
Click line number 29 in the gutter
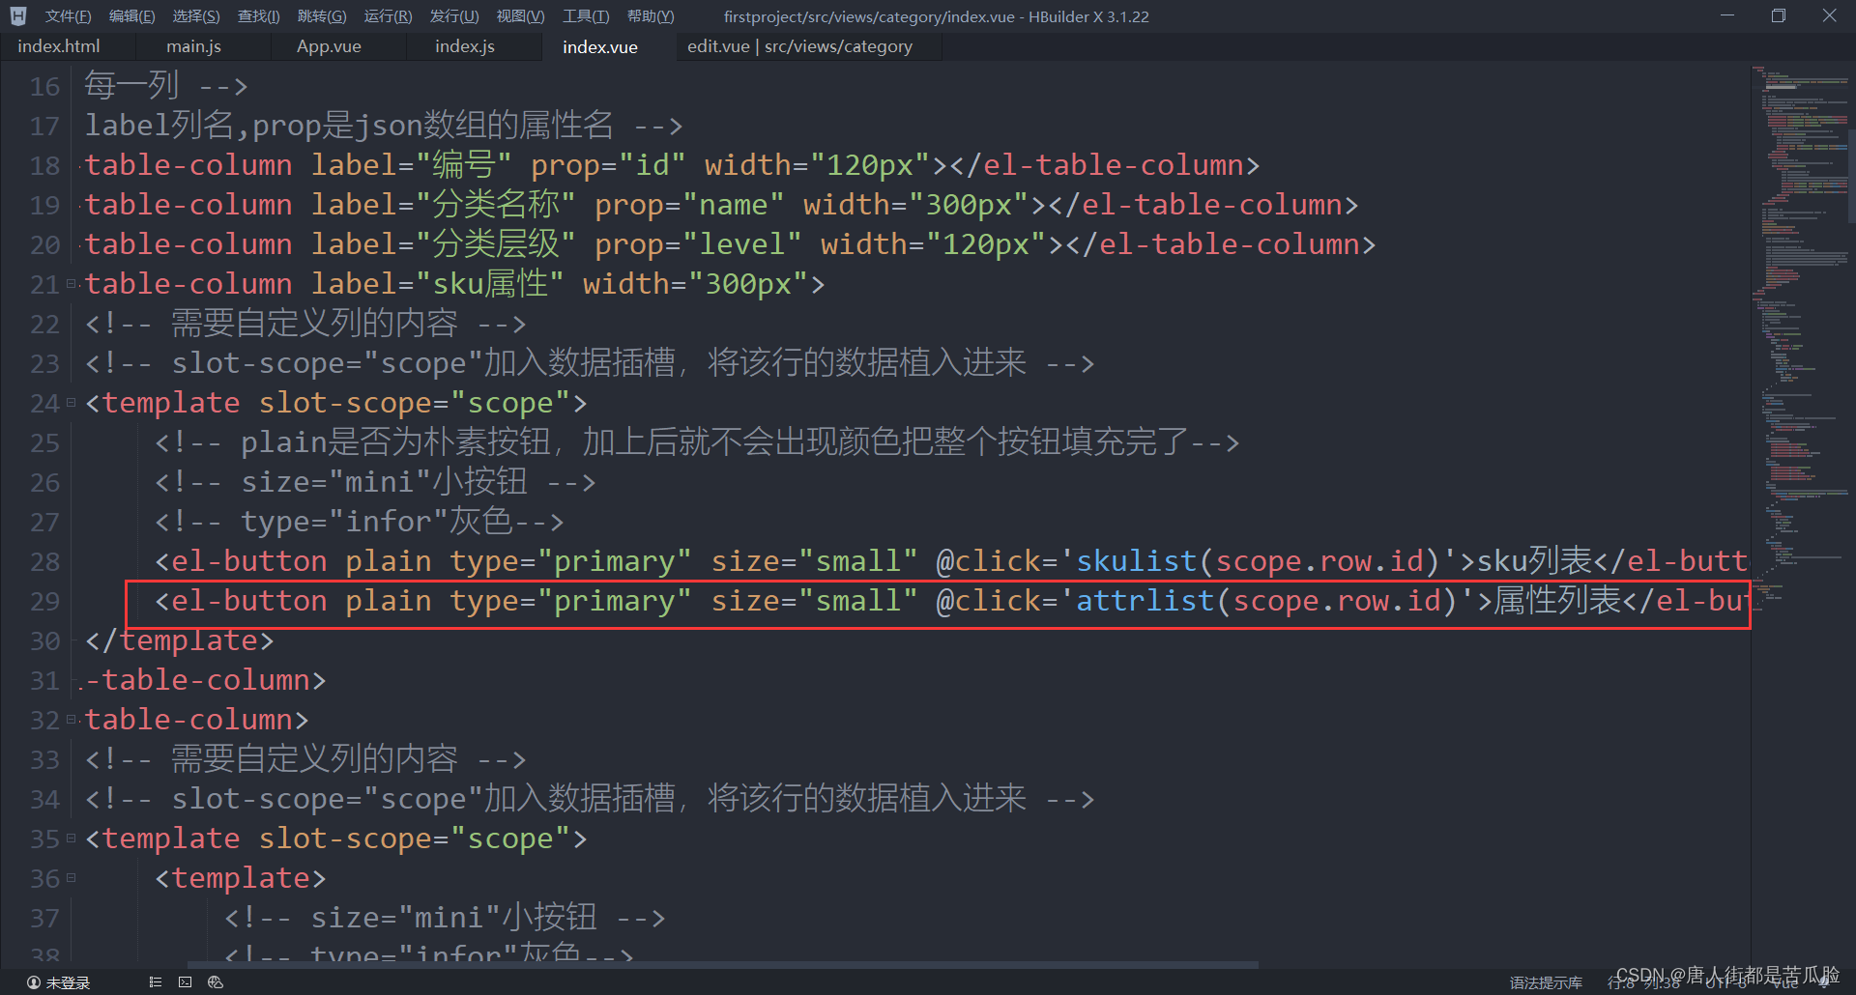(x=45, y=601)
